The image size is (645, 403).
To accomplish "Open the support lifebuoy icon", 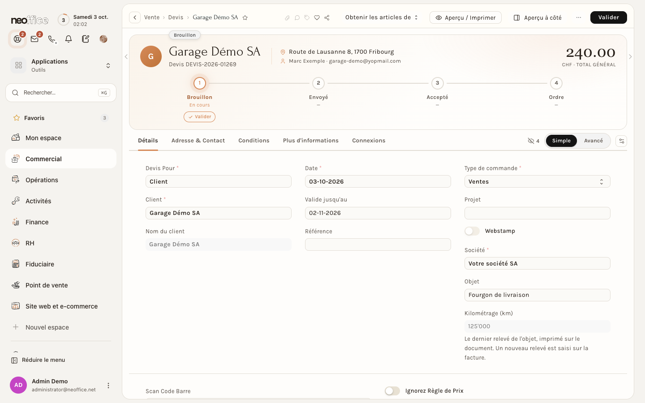I will coord(17,39).
